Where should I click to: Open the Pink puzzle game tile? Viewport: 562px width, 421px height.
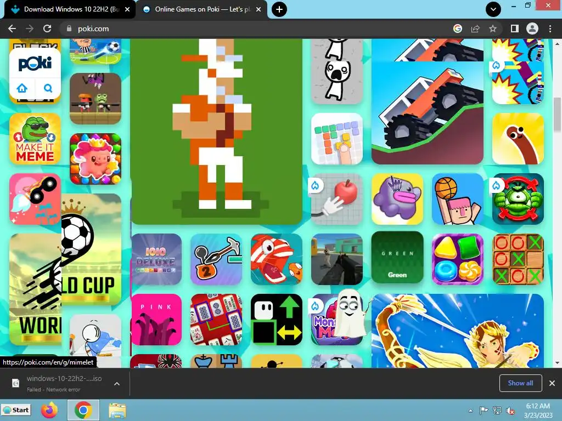[156, 320]
